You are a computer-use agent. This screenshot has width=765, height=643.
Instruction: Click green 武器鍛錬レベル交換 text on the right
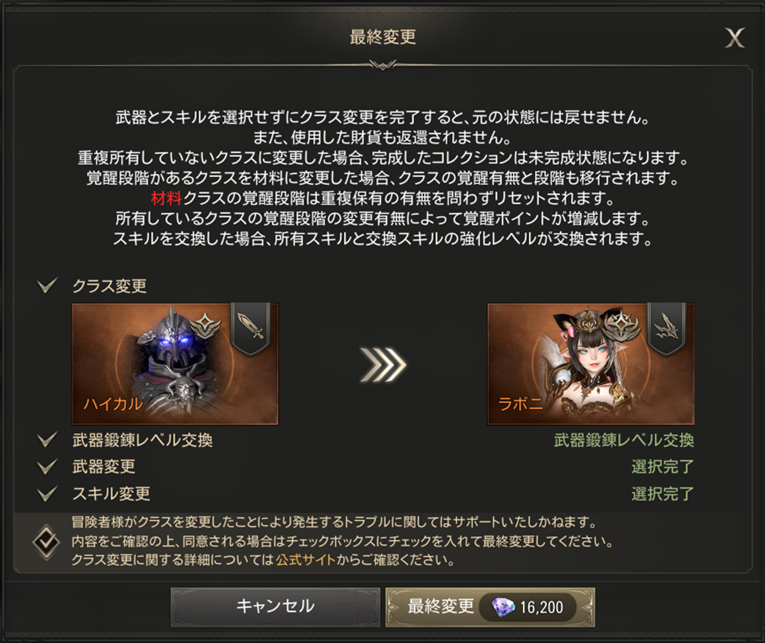click(x=624, y=440)
